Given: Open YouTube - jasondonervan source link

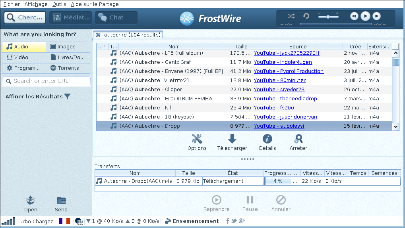Looking at the screenshot, I should click(x=285, y=117).
